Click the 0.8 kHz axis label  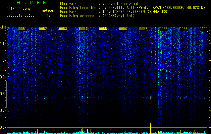click(3, 94)
